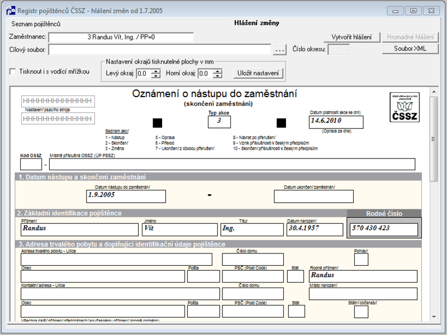
Task: Click the 'Rodné příjmení' field
Action: coord(363,276)
